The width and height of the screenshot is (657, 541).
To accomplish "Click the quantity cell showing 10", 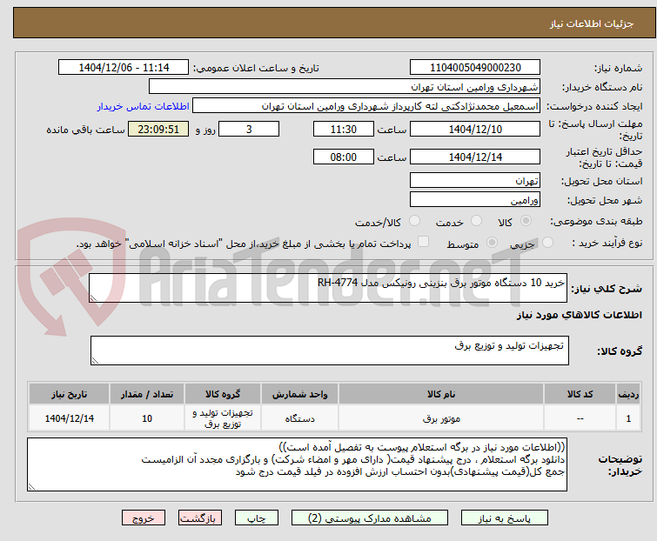I will point(147,417).
